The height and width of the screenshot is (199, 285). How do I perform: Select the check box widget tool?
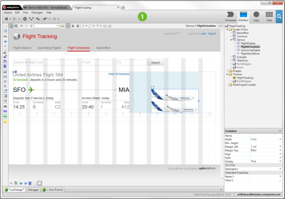(5, 81)
